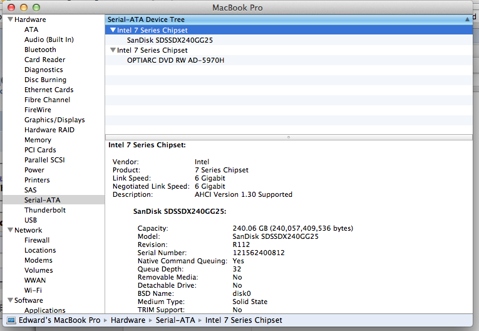Collapse the Network section triangle

(10, 229)
